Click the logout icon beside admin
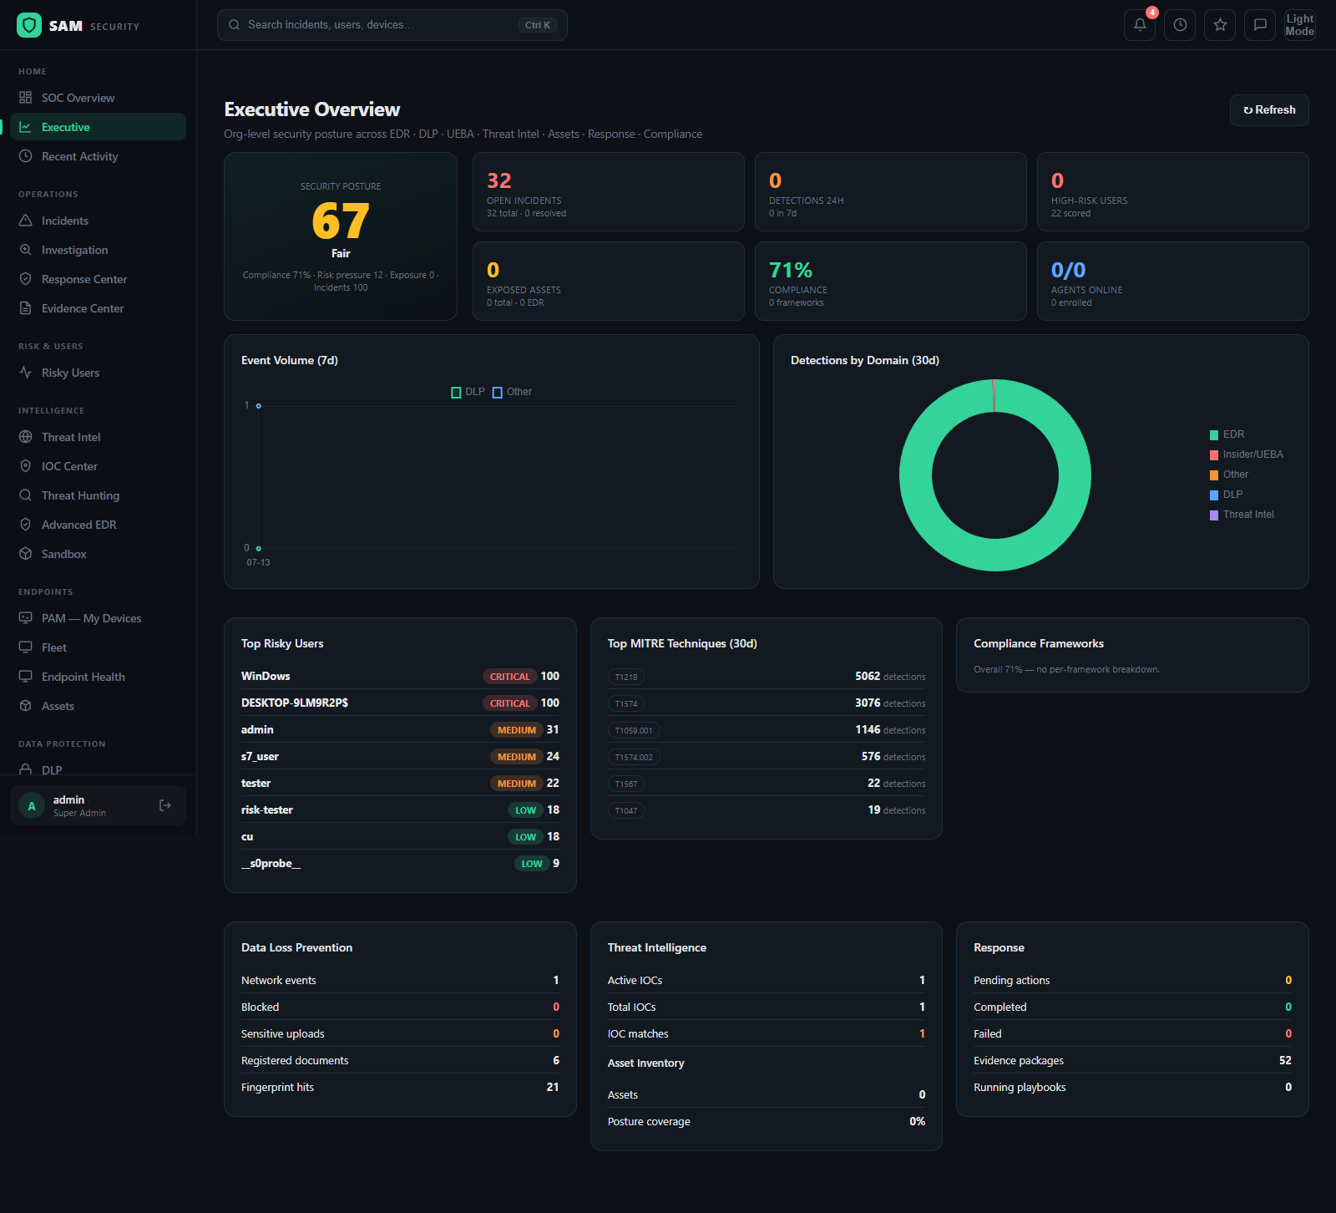Image resolution: width=1336 pixels, height=1213 pixels. 165,805
